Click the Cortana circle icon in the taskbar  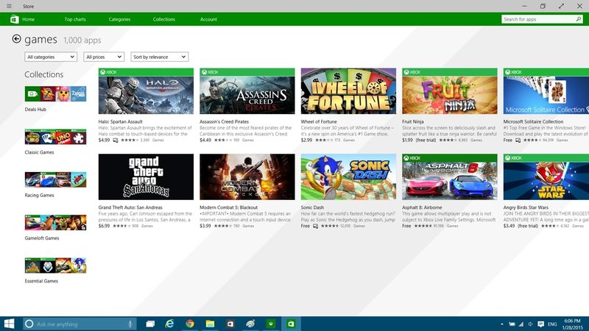[x=29, y=324]
